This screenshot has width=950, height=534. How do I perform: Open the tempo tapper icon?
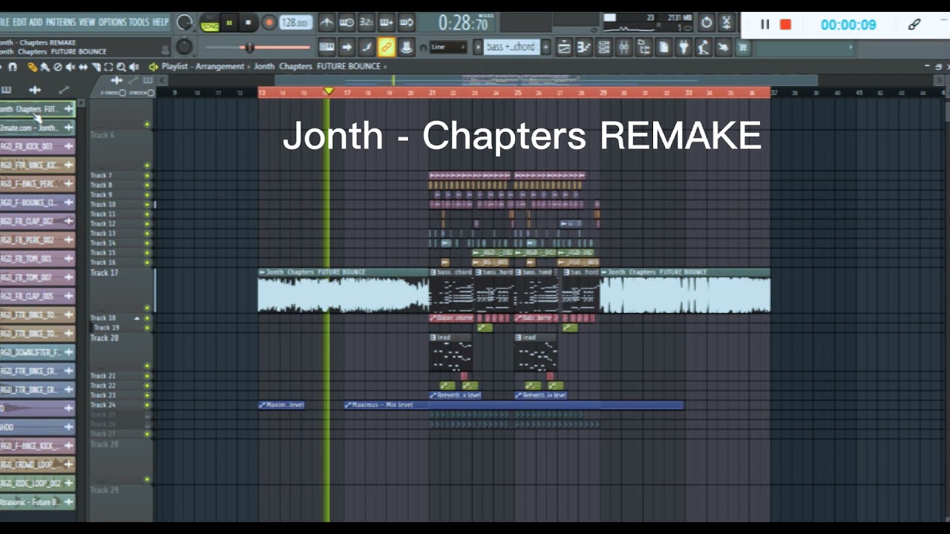[704, 47]
